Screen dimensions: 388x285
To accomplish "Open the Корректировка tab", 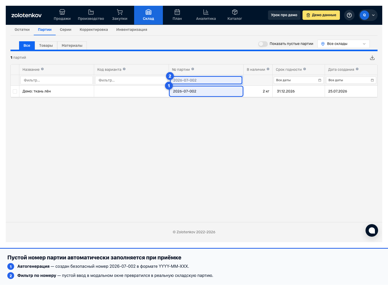I will click(94, 30).
